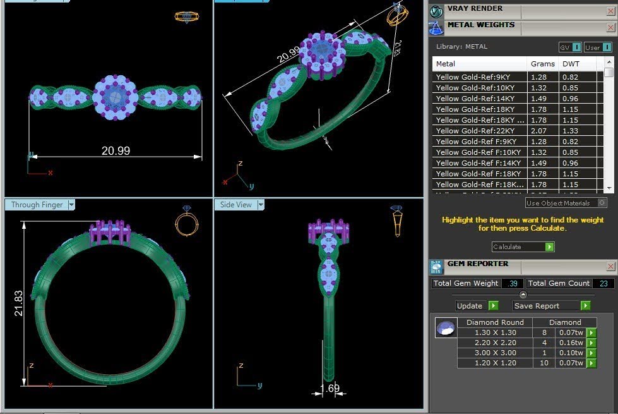The height and width of the screenshot is (414, 618).
Task: Click ring orientation icon in top-left viewport
Action: tap(187, 16)
